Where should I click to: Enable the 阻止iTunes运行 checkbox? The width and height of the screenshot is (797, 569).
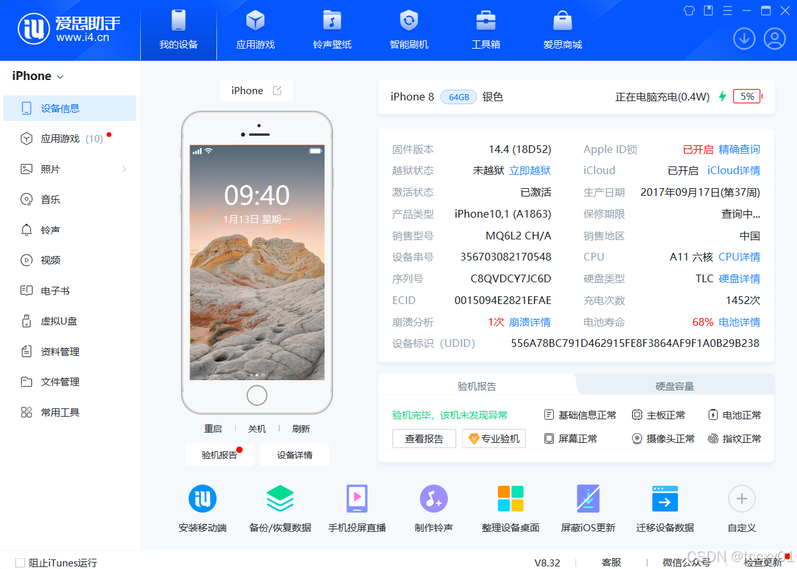click(x=20, y=562)
